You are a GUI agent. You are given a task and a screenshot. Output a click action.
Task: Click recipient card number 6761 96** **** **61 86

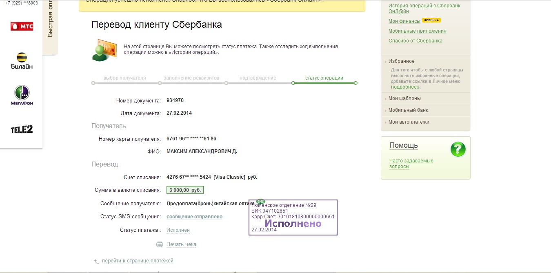point(191,139)
